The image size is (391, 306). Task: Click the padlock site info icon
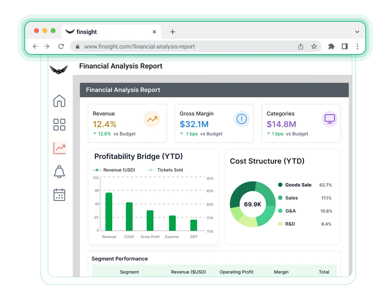(78, 46)
